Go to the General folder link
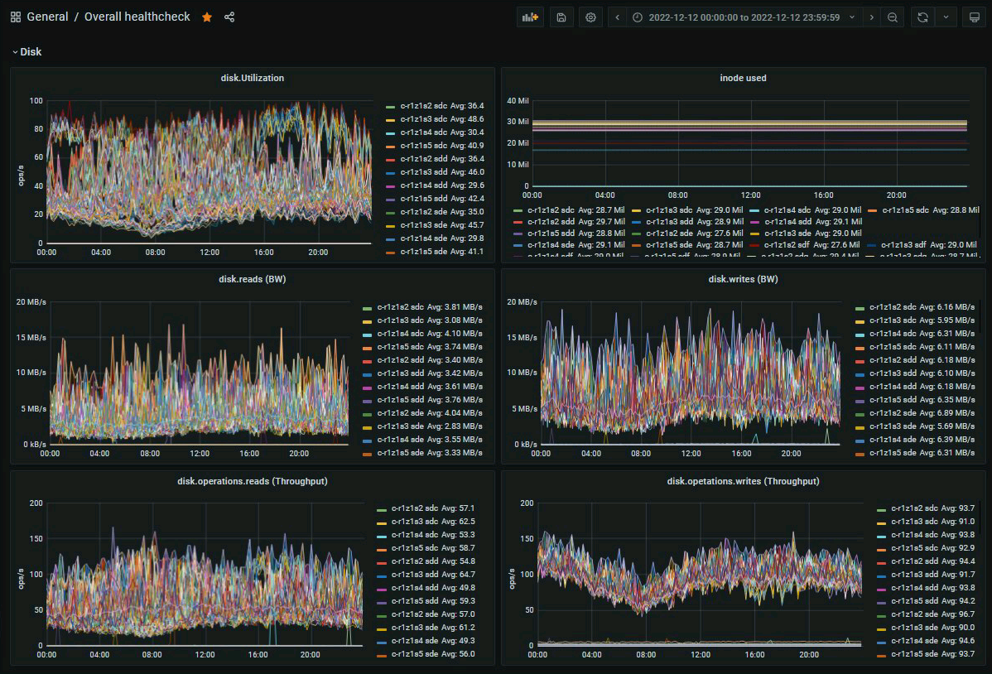Screen dimensions: 992x674 [47, 17]
